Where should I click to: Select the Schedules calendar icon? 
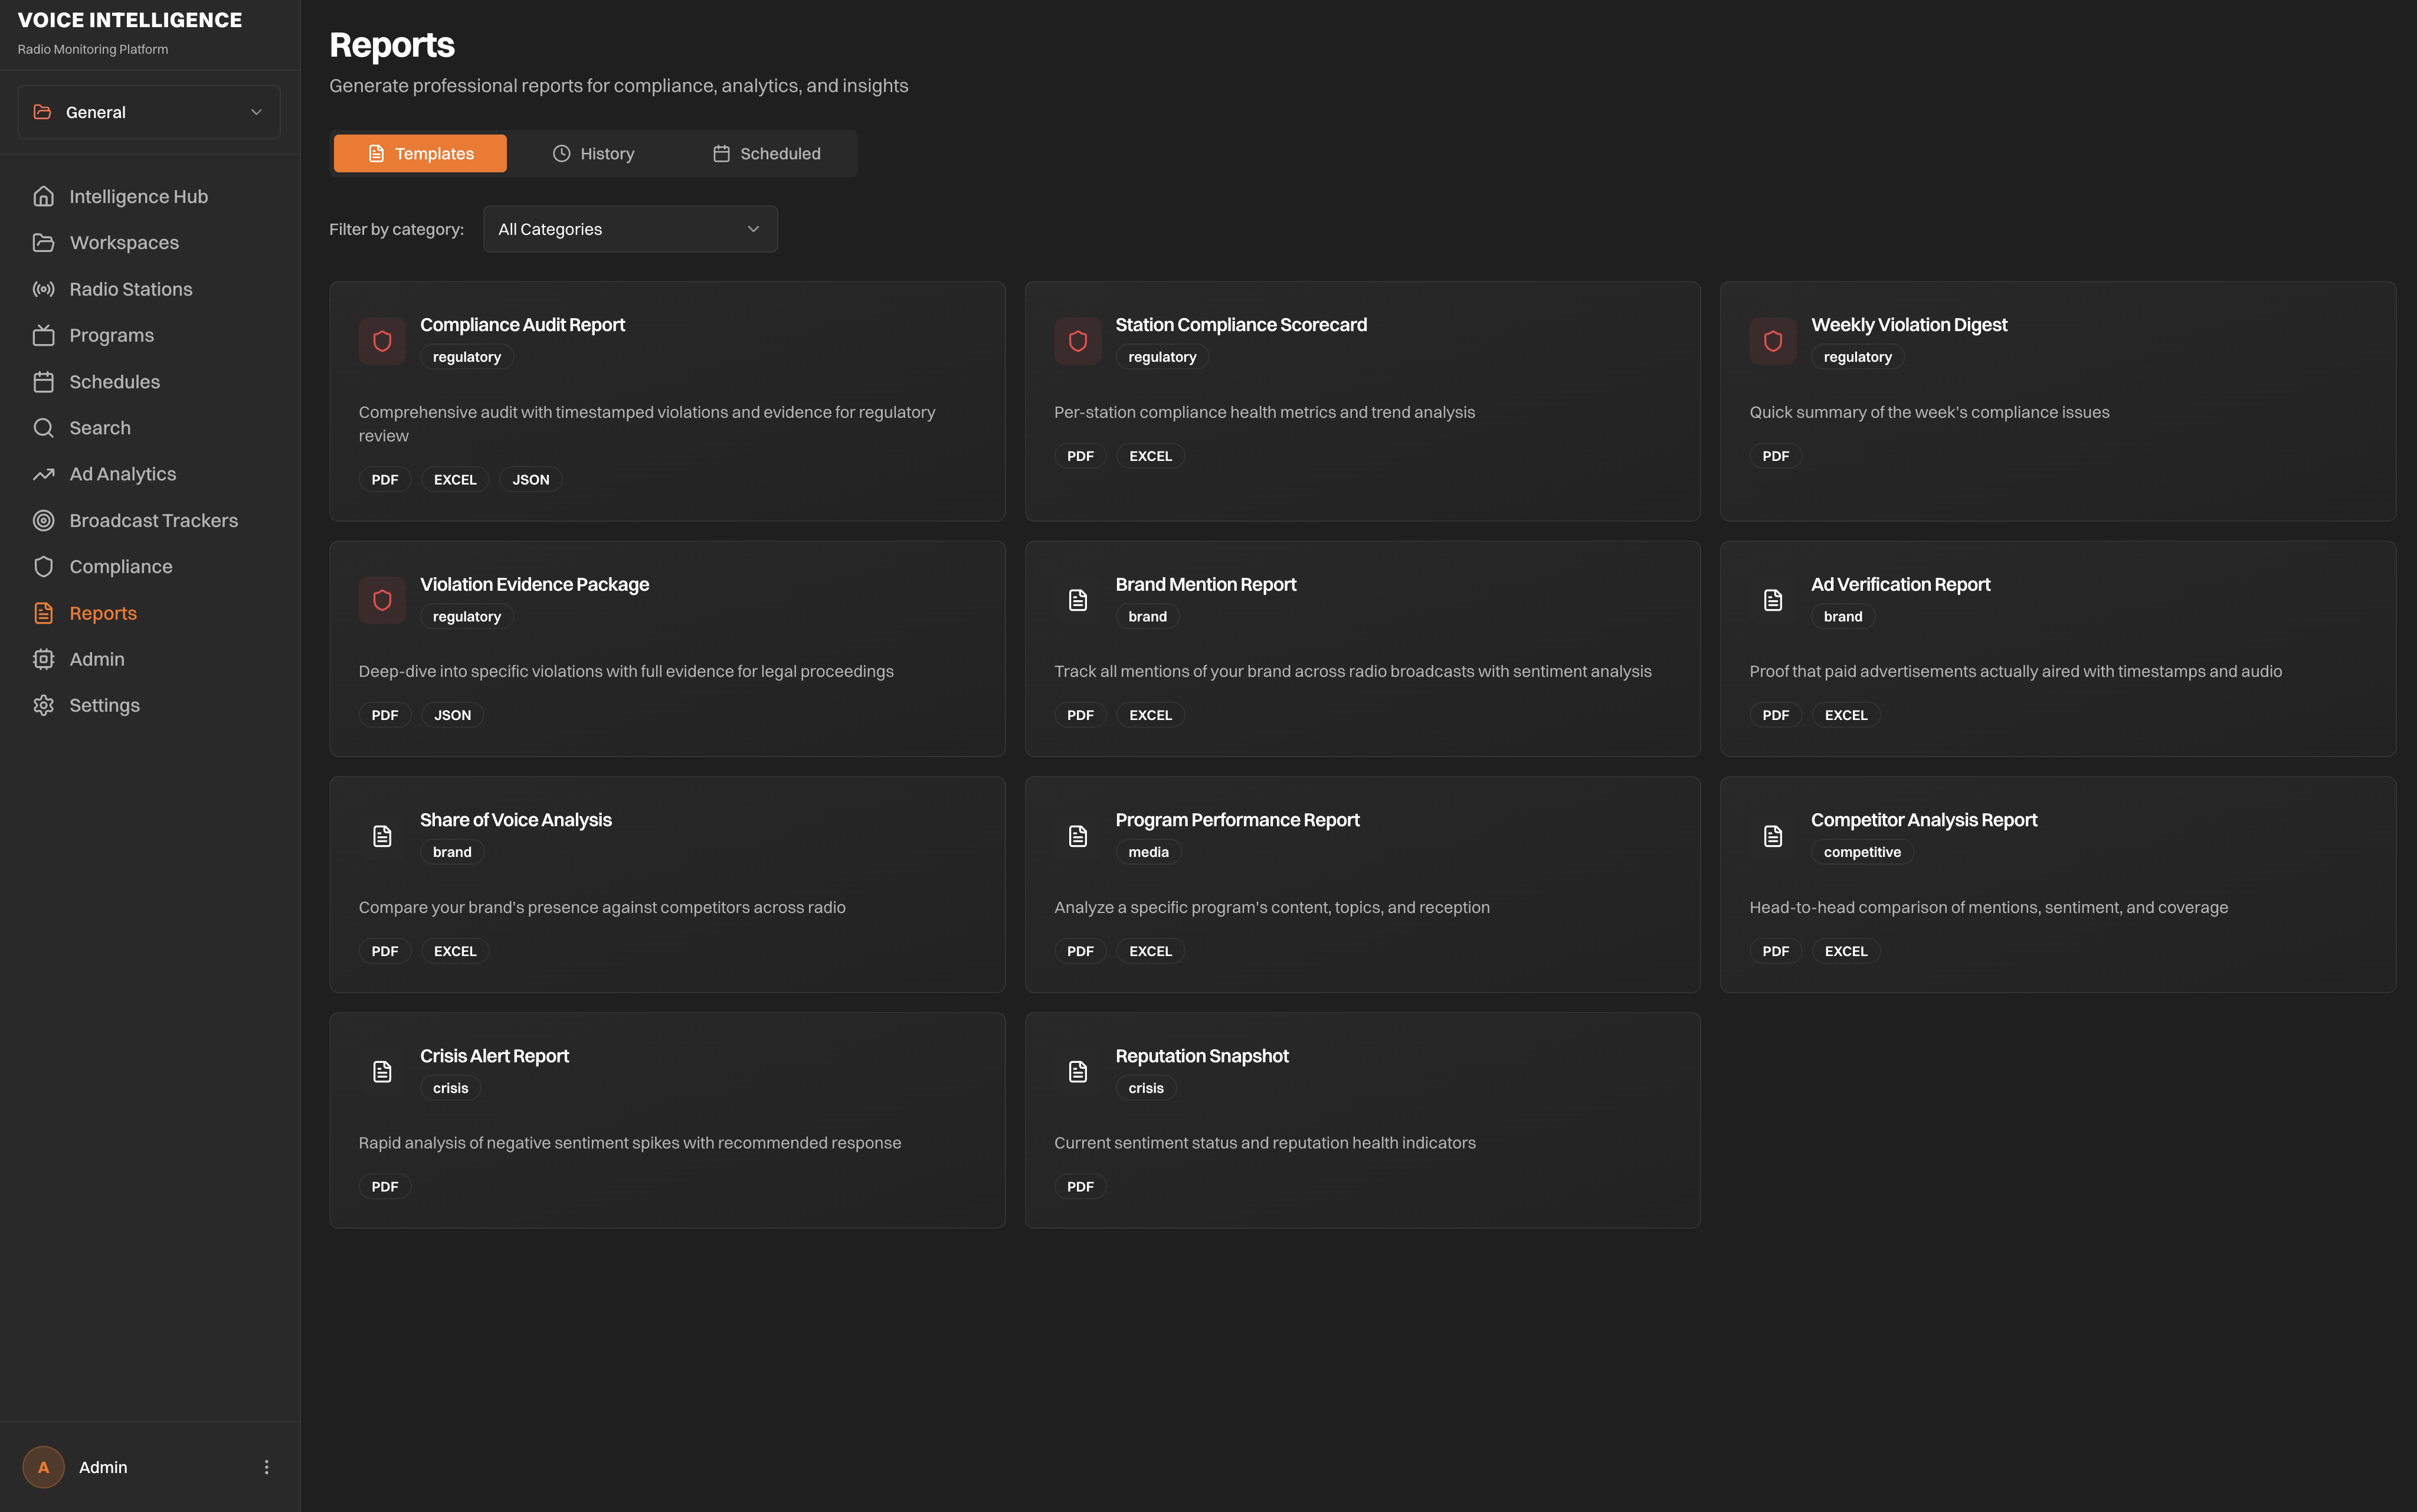point(44,381)
